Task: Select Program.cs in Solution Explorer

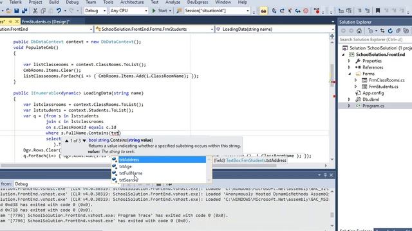Action: tap(373, 106)
